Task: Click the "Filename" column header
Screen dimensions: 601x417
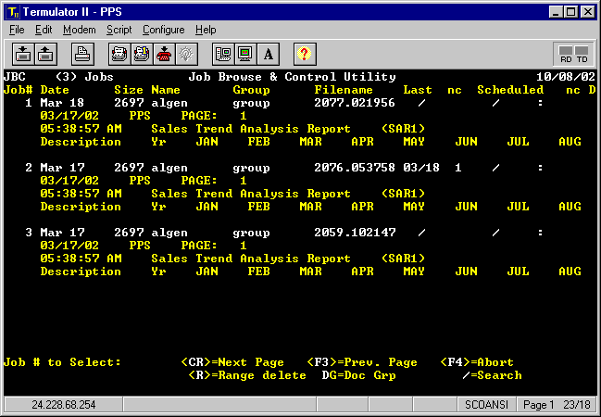Action: pyautogui.click(x=344, y=90)
